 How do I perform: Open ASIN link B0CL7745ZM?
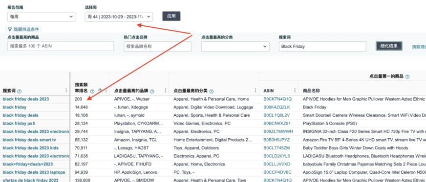(x=277, y=148)
